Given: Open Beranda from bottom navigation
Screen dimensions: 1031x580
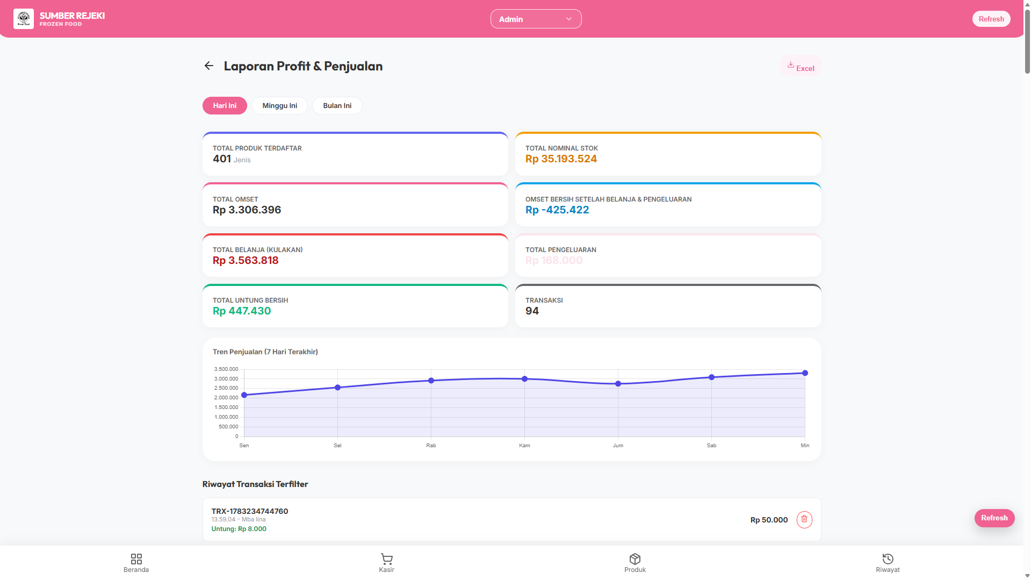Looking at the screenshot, I should click(x=136, y=563).
